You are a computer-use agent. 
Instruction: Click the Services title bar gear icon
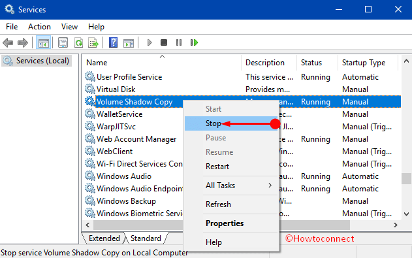(x=9, y=9)
